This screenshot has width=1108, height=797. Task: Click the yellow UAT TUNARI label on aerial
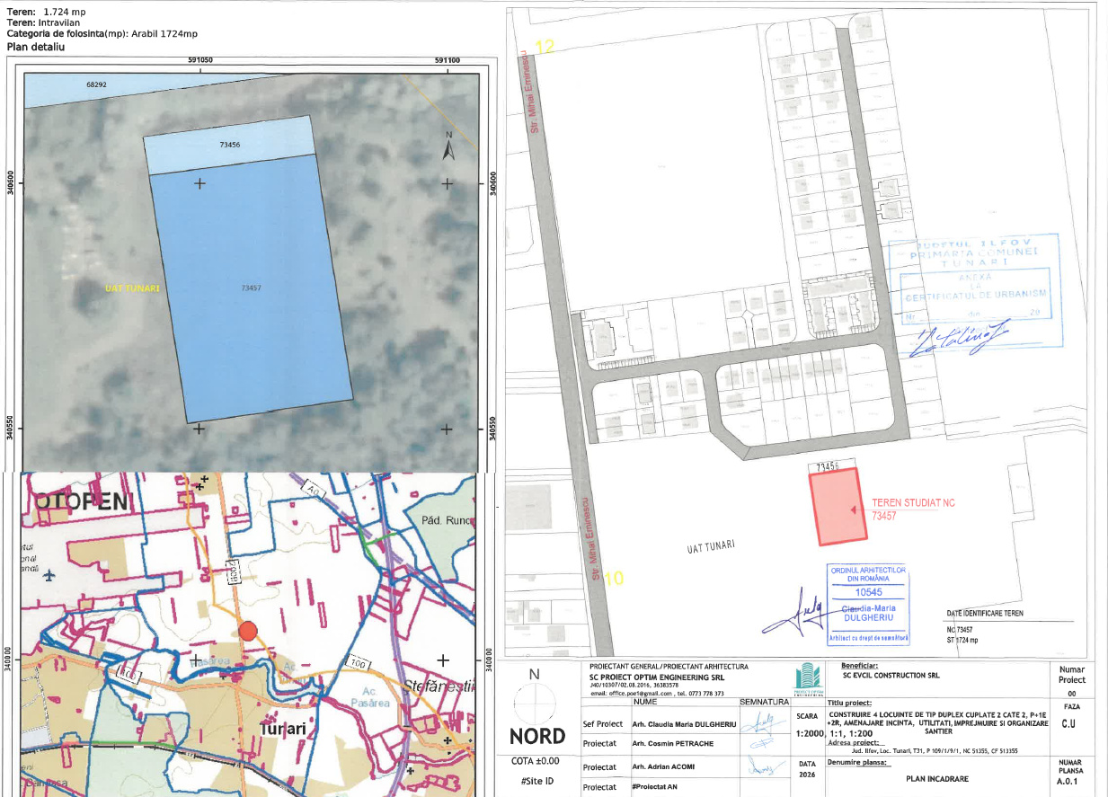pyautogui.click(x=131, y=288)
